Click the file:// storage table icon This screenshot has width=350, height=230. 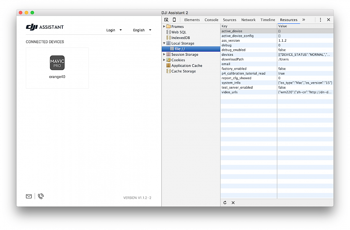pyautogui.click(x=172, y=49)
